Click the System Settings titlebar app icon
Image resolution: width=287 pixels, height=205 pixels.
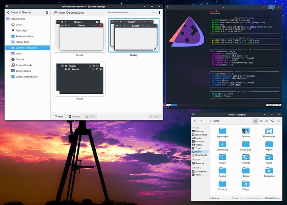[7, 6]
